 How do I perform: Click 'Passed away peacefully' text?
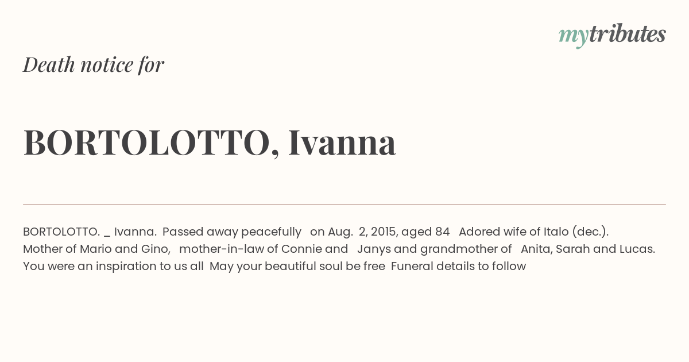click(x=232, y=232)
